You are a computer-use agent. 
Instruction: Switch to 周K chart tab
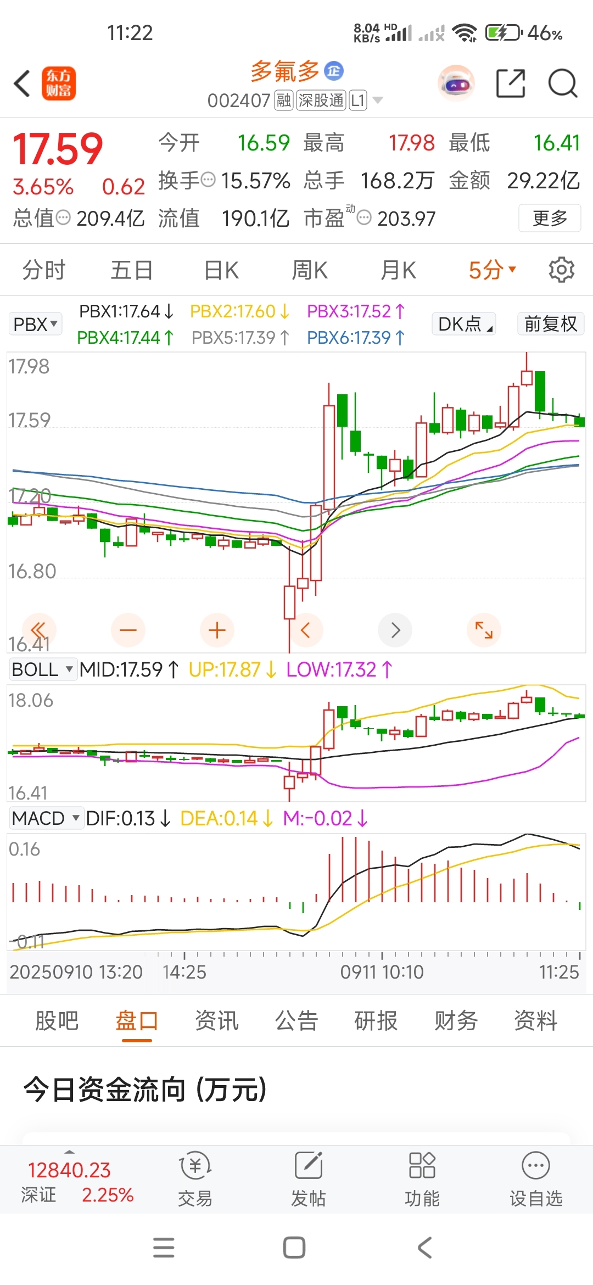tap(310, 270)
